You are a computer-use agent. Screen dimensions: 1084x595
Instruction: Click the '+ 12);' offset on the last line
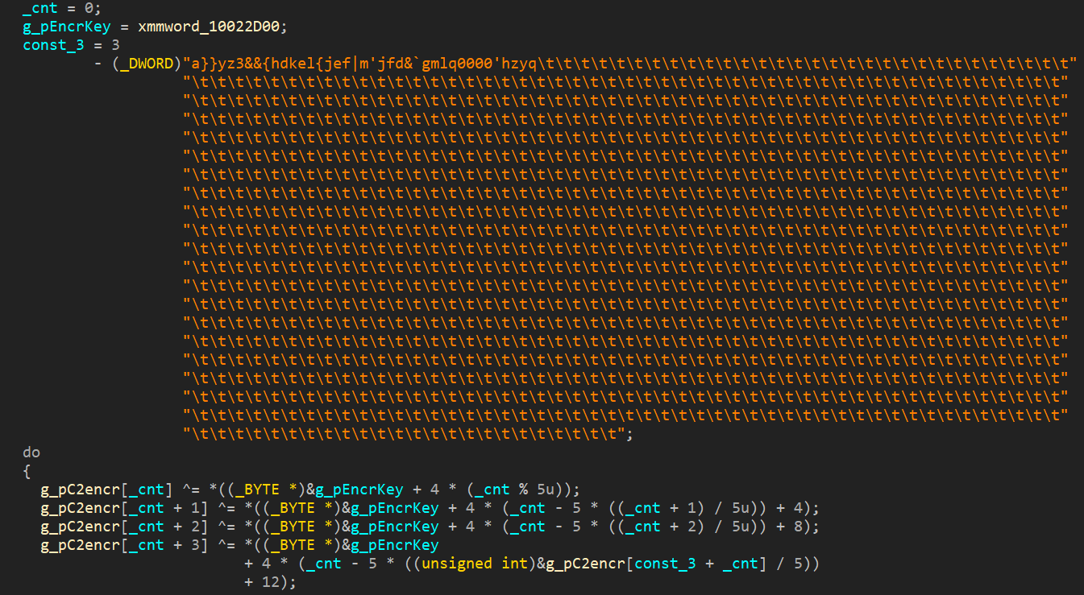(270, 582)
